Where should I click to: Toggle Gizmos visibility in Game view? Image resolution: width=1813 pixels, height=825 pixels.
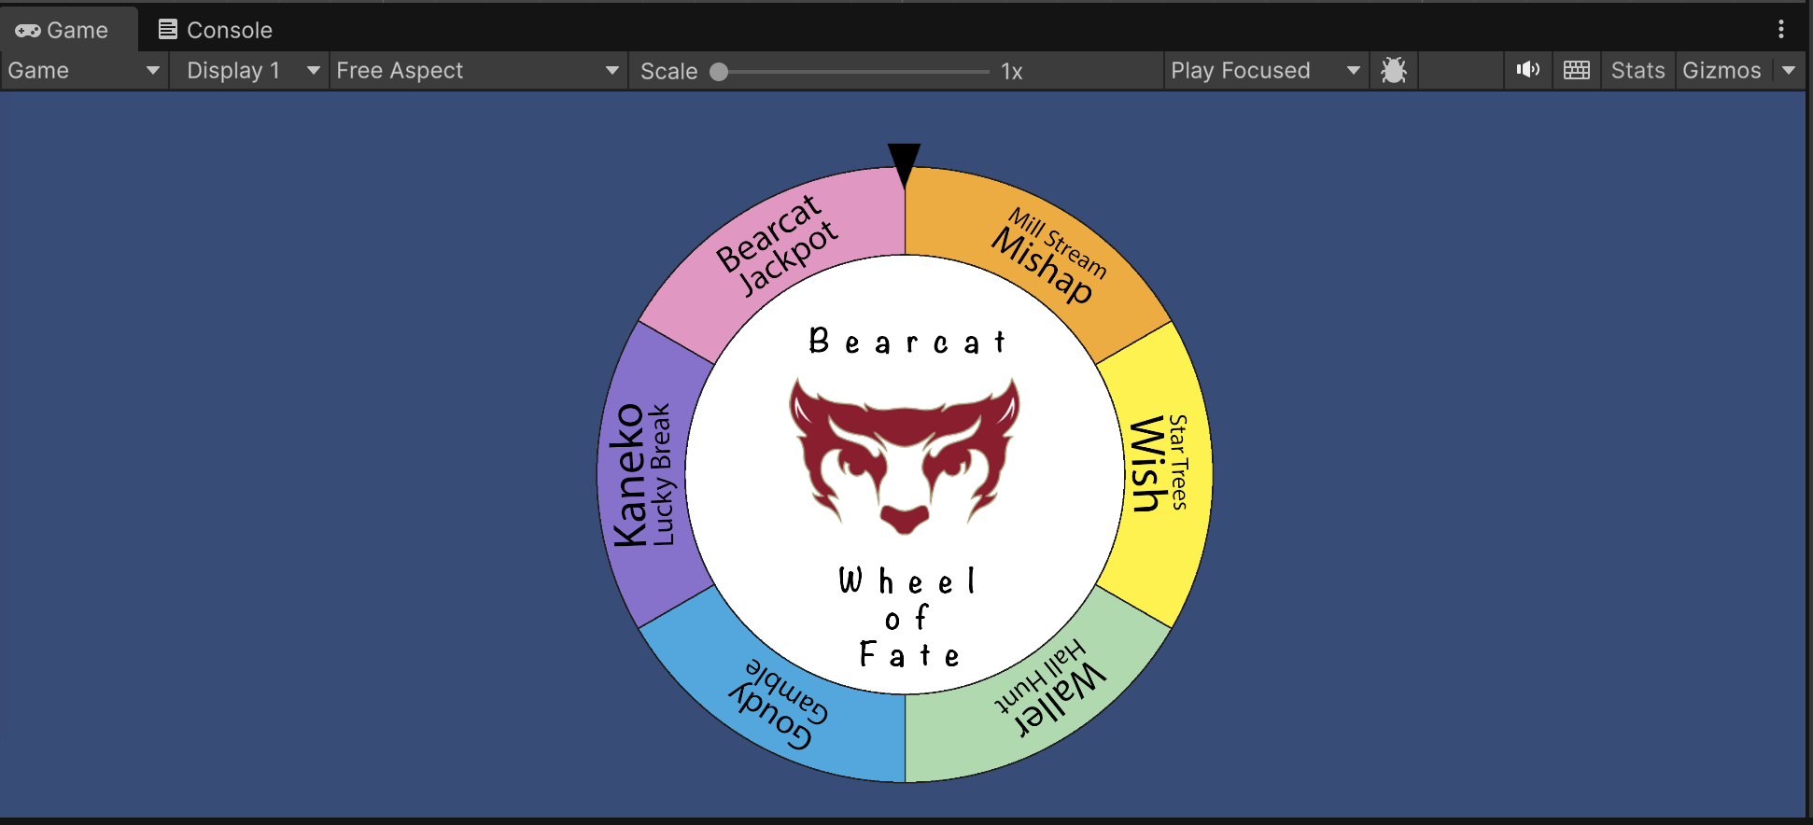(1721, 70)
